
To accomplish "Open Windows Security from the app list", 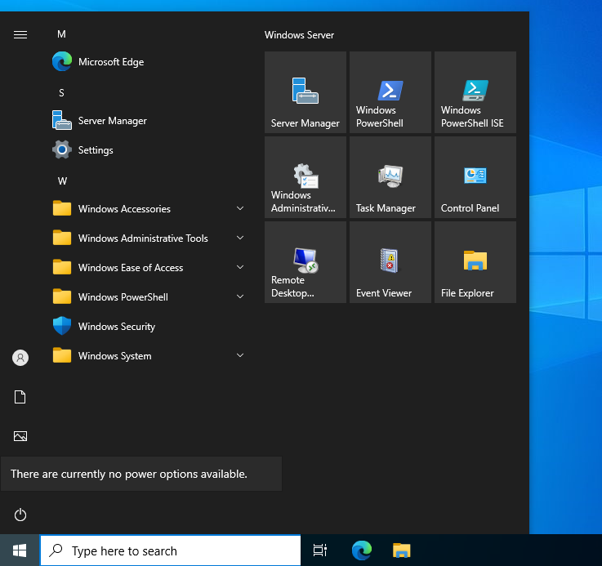I will point(148,327).
